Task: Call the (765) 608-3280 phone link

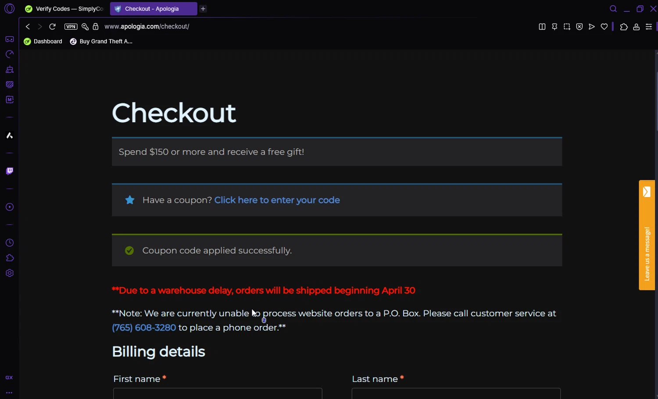Action: [x=144, y=328]
